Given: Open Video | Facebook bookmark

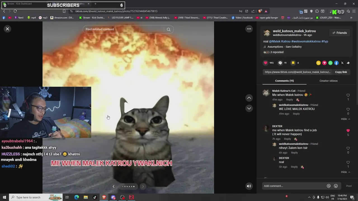Looking at the screenshot, I should tap(242, 18).
